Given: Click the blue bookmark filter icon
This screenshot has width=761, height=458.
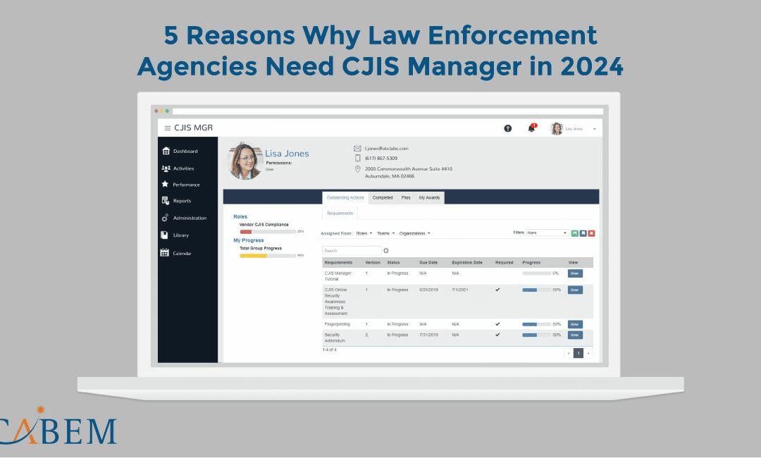Looking at the screenshot, I should 583,233.
